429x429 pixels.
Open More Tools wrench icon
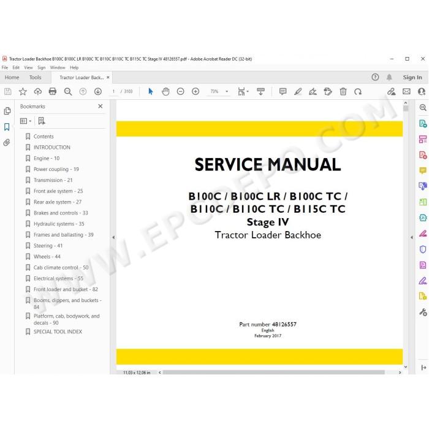(x=423, y=312)
